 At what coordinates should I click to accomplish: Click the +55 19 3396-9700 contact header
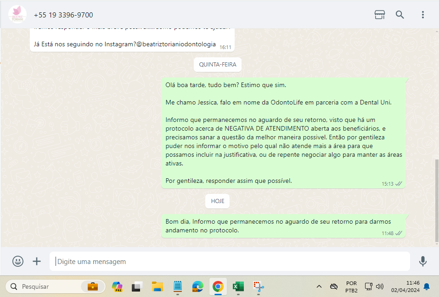[63, 15]
